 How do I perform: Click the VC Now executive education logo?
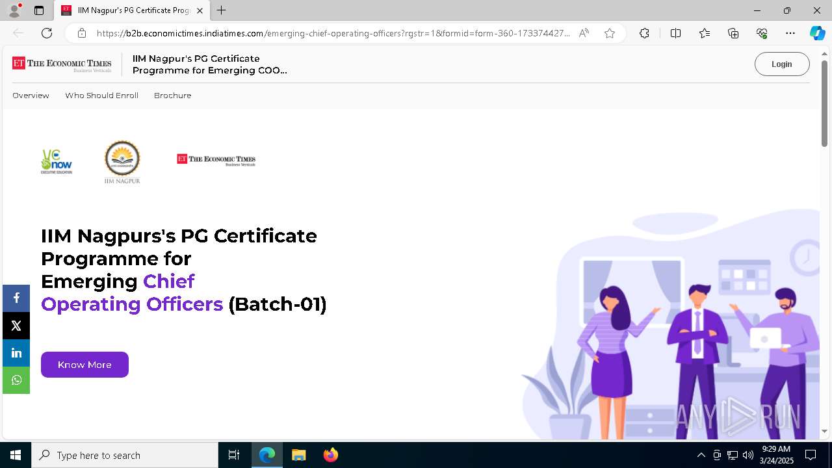(56, 162)
